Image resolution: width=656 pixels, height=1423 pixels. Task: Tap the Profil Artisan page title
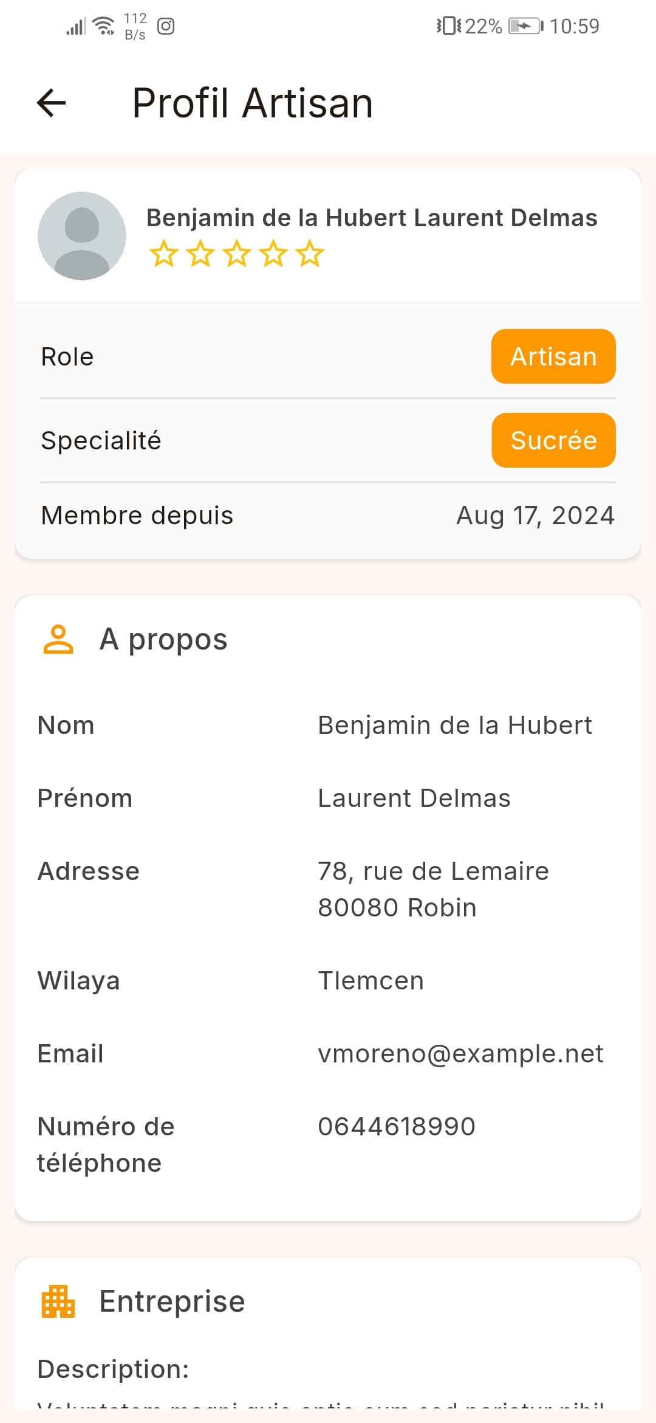[252, 102]
